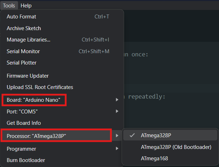Viewport: 219px width, 167px height.
Task: Open Manage Libraries
Action: 28,40
